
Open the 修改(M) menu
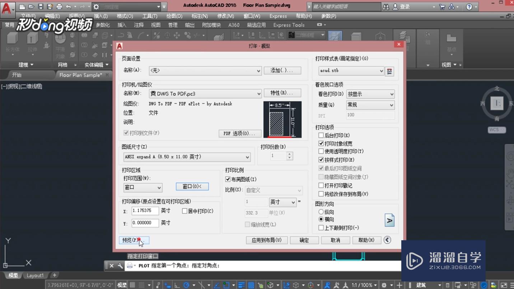[x=226, y=16]
